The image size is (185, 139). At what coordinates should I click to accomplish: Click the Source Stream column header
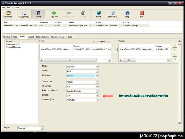[92, 46]
